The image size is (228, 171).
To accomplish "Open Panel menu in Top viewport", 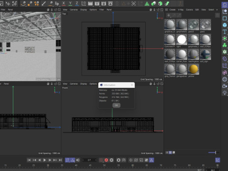I will (x=109, y=9).
